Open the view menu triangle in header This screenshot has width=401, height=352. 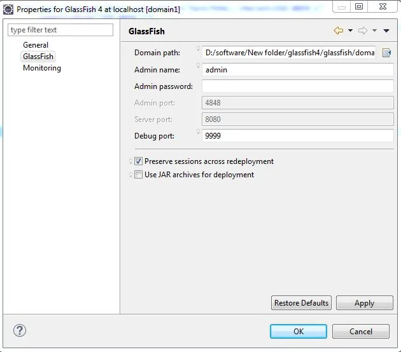pyautogui.click(x=386, y=31)
